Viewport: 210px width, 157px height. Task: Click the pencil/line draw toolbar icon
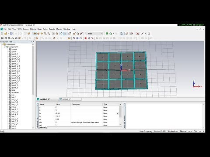(142, 34)
